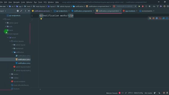Open the Tools menu
The width and height of the screenshot is (169, 95).
pos(40,2)
